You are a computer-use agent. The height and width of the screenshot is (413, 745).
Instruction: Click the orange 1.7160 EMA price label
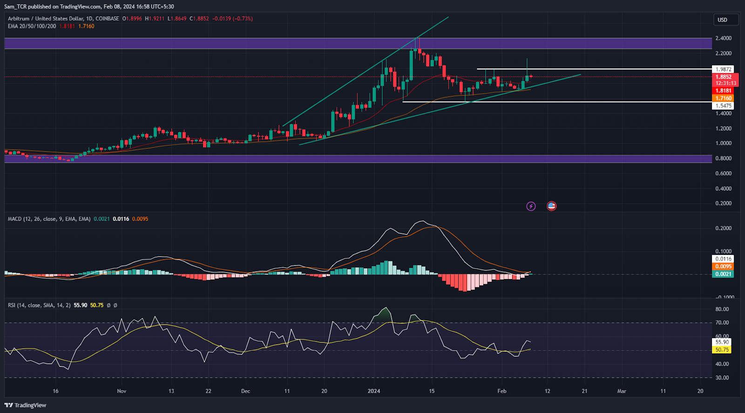723,98
